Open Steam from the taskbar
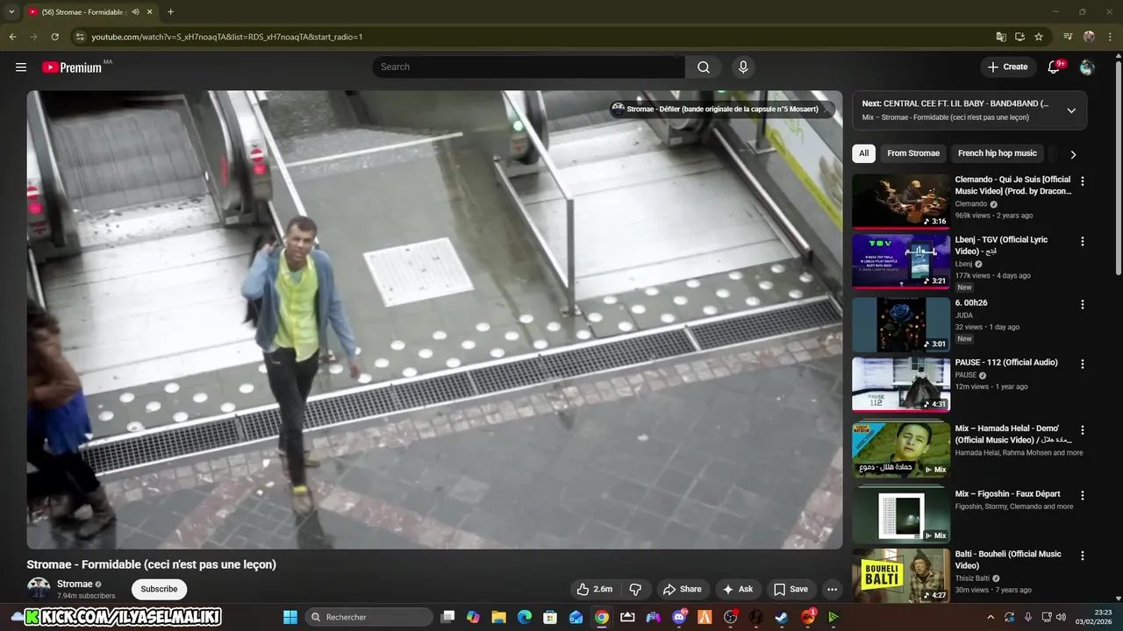This screenshot has width=1123, height=631. coord(781,617)
